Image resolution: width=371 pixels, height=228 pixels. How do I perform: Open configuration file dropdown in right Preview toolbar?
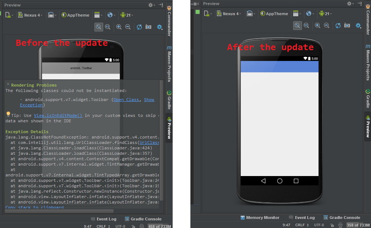coord(208,14)
